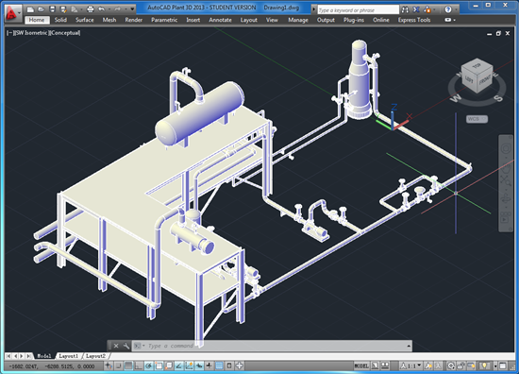
Task: Click the command line wrench customize icon
Action: pyautogui.click(x=126, y=346)
